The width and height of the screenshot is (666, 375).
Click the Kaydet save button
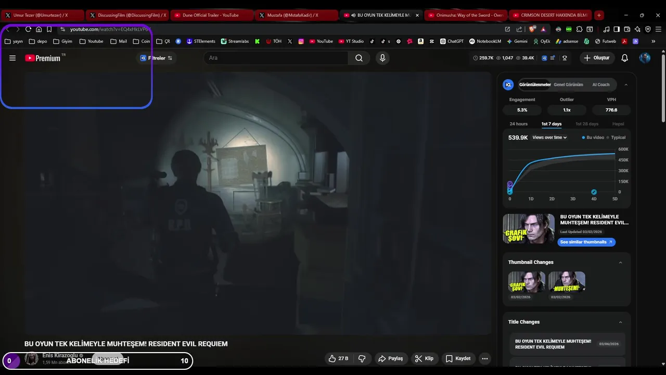click(x=458, y=358)
